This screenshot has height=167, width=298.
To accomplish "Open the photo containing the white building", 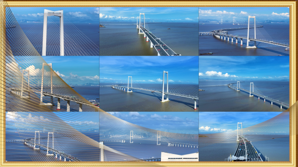I will click(x=149, y=137).
